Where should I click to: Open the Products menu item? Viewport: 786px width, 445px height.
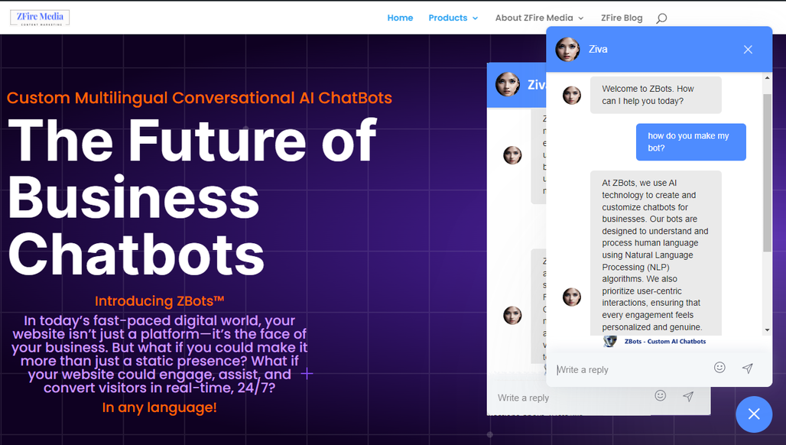click(447, 18)
